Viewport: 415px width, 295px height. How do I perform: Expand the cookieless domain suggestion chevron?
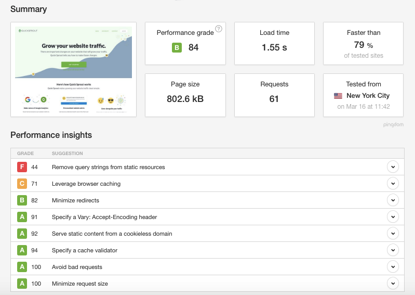point(393,234)
